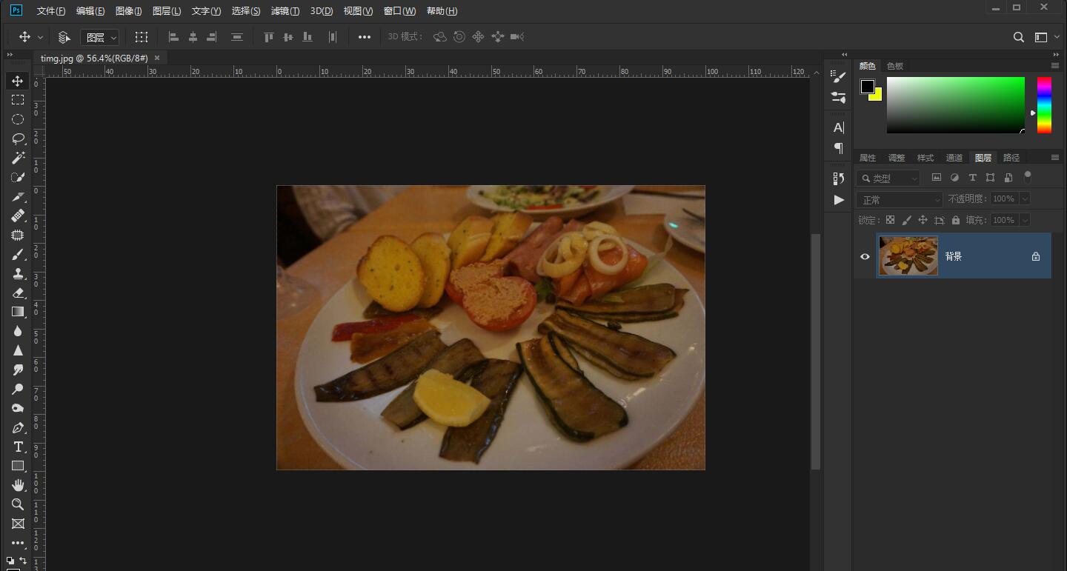Click the 背景 layer thumbnail
The image size is (1067, 571).
click(908, 256)
